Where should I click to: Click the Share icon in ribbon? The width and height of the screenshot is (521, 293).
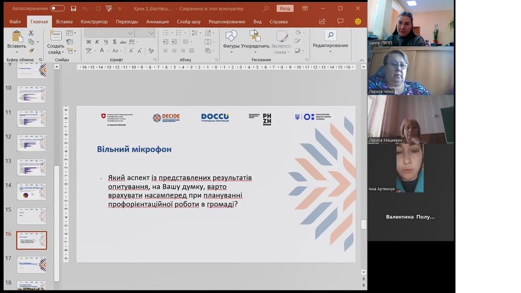(322, 22)
